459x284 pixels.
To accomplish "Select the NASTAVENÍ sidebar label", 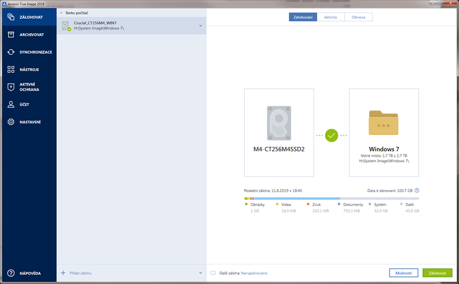I will [30, 122].
